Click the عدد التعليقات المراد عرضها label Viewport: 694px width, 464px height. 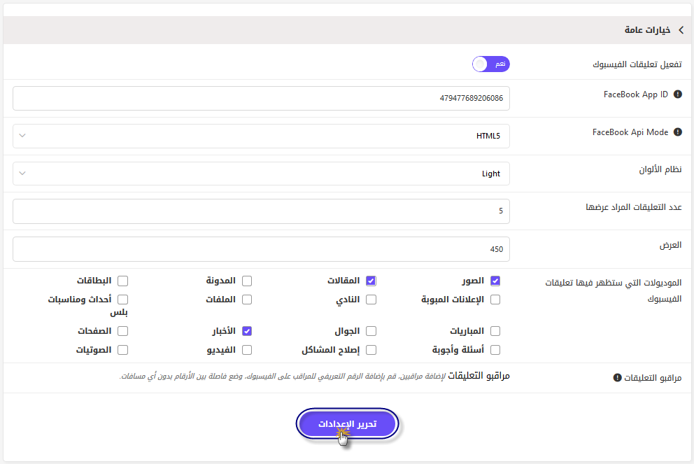click(x=634, y=207)
